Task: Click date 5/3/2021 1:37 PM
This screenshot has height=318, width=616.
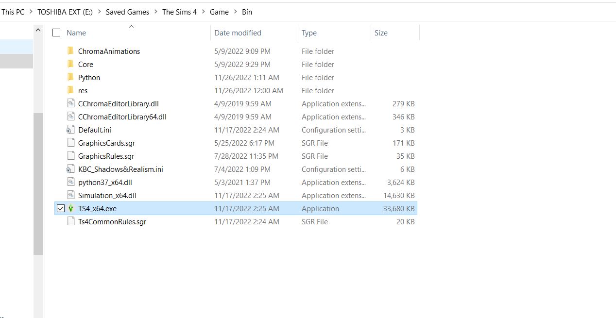Action: click(242, 182)
